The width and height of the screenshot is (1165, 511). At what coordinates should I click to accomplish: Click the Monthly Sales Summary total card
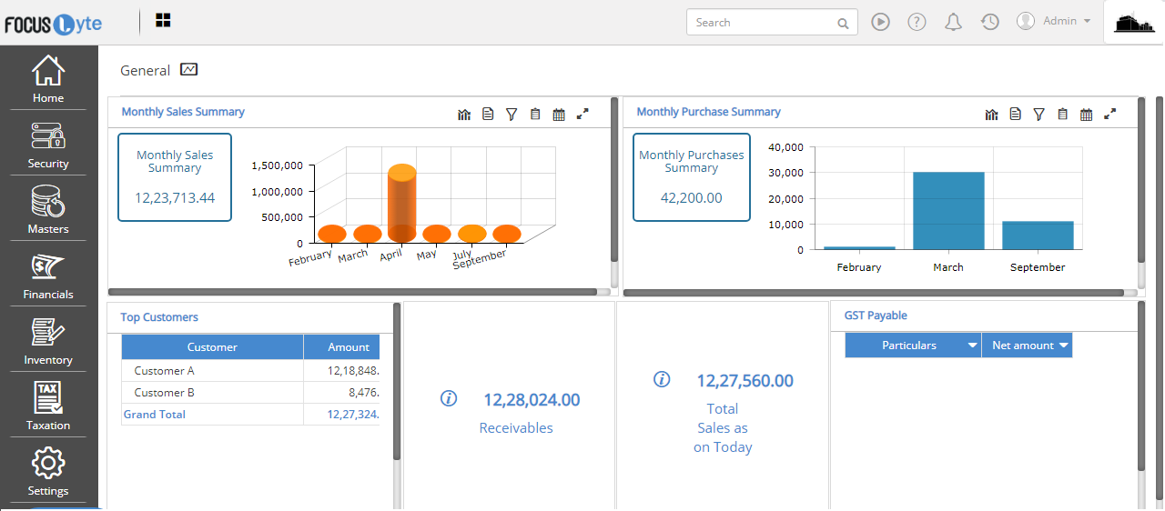[x=175, y=177]
